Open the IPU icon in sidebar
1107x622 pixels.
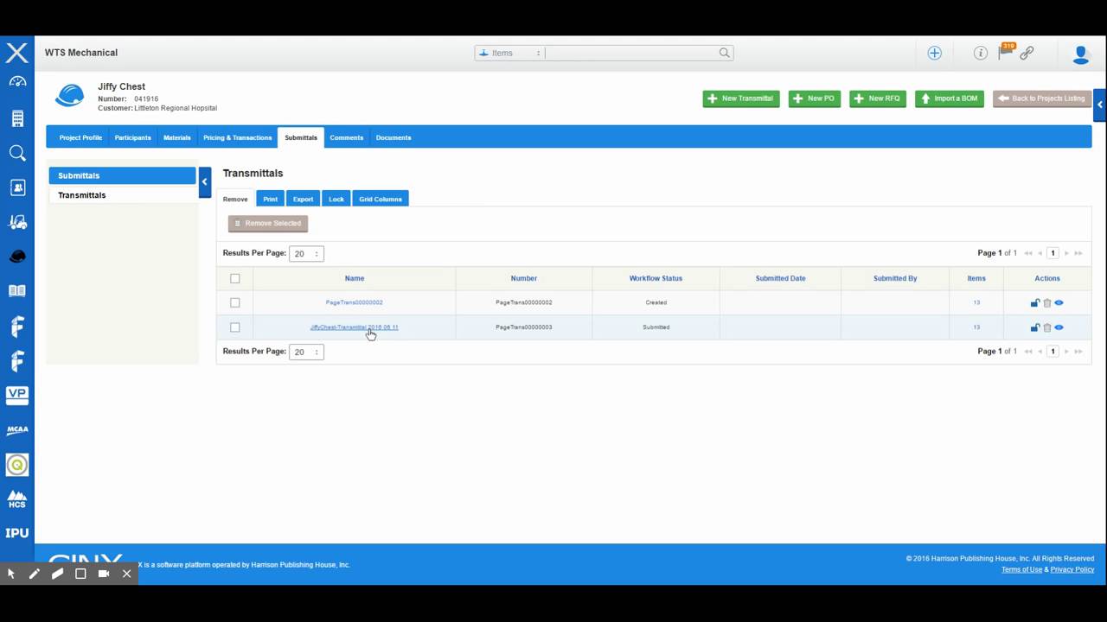click(x=17, y=533)
